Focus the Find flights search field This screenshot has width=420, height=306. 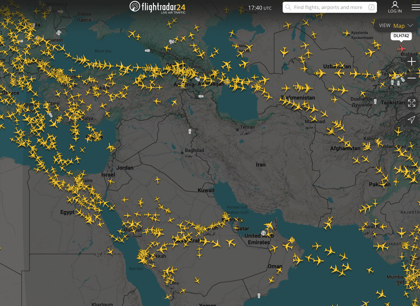click(x=328, y=7)
